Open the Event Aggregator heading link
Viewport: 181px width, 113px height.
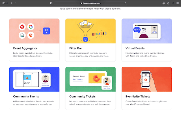pyautogui.click(x=25, y=48)
